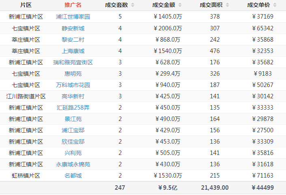
Task: Open the 兴利苑 link
Action: click(73, 153)
